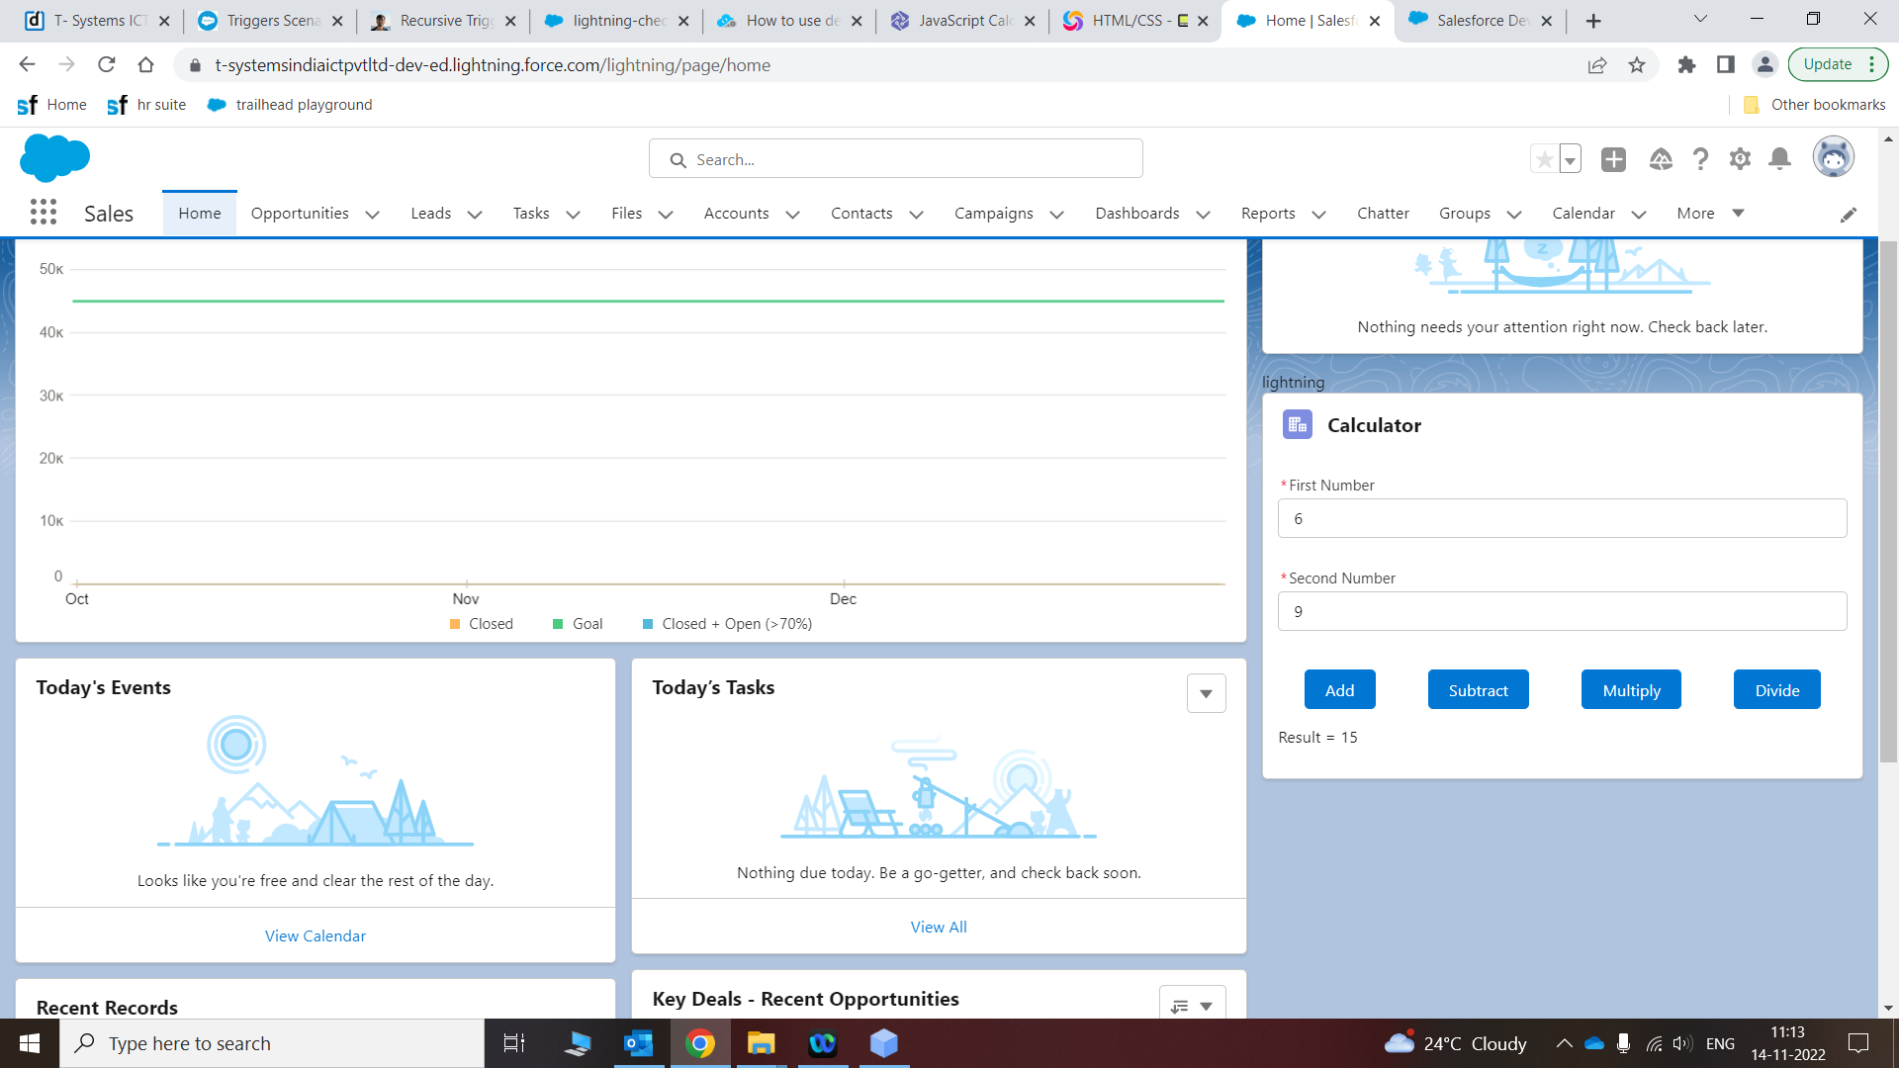
Task: Open the Reports tab
Action: (x=1268, y=214)
